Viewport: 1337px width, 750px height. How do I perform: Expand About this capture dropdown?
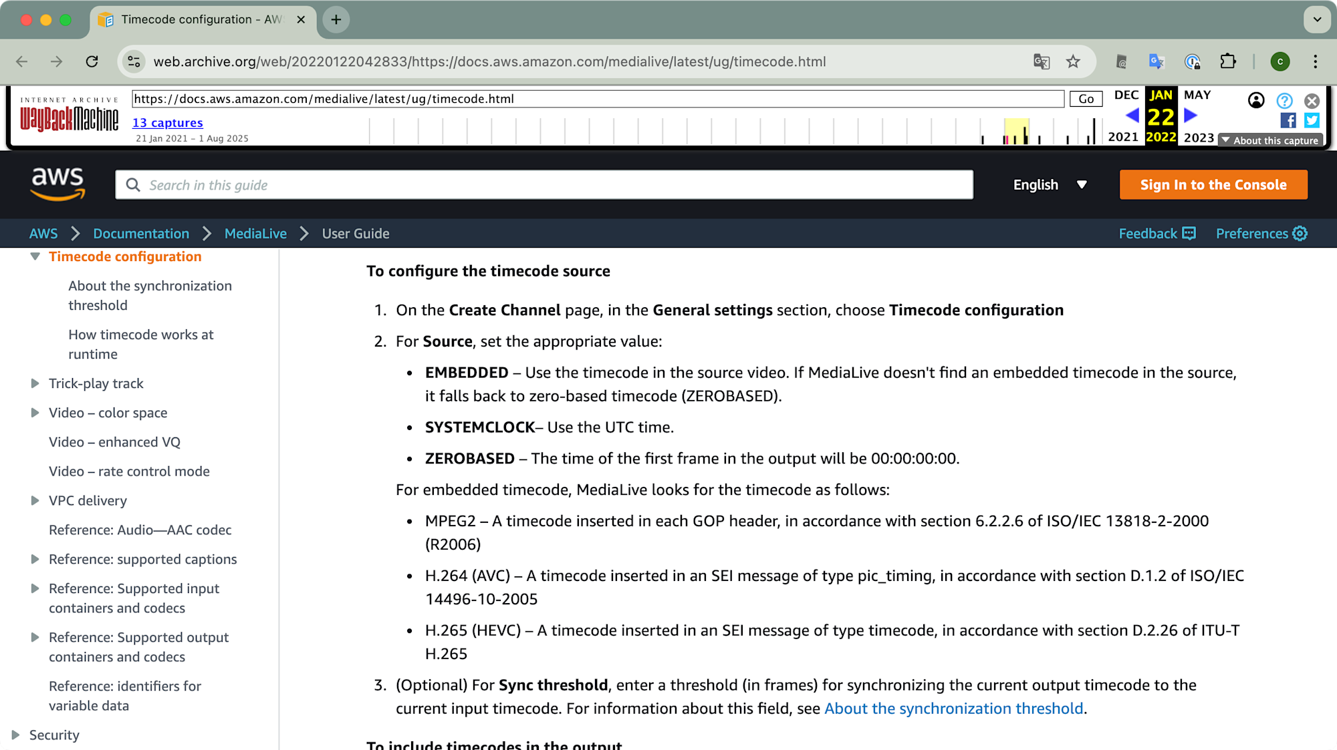click(1269, 140)
